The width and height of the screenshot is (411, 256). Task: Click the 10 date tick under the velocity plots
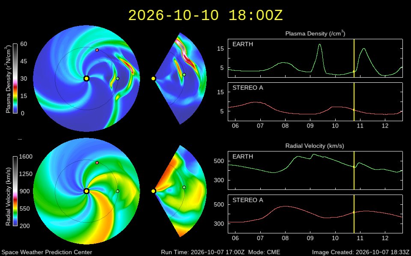pos(335,238)
